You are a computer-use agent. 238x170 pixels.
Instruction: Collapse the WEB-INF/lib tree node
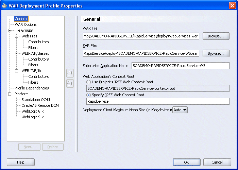pos(17,71)
